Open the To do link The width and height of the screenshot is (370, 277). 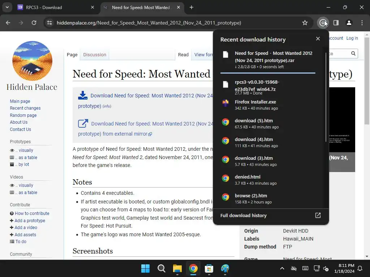(x=21, y=241)
